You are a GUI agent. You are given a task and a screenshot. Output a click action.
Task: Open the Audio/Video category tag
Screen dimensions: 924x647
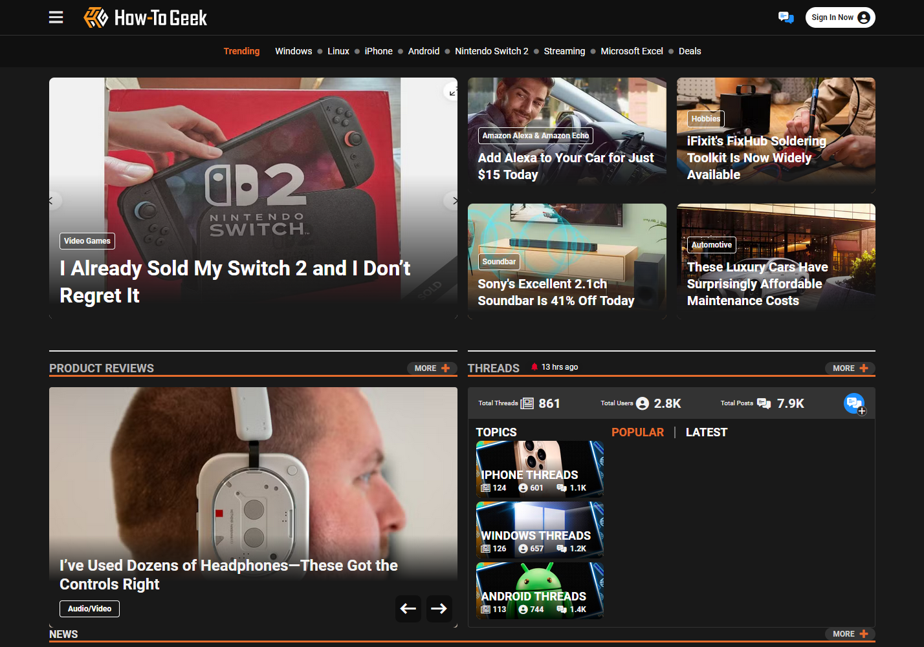coord(89,609)
